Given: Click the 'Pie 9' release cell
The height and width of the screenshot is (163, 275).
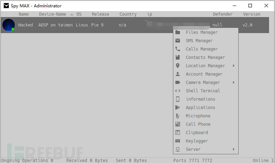Looking at the screenshot, I should [97, 25].
